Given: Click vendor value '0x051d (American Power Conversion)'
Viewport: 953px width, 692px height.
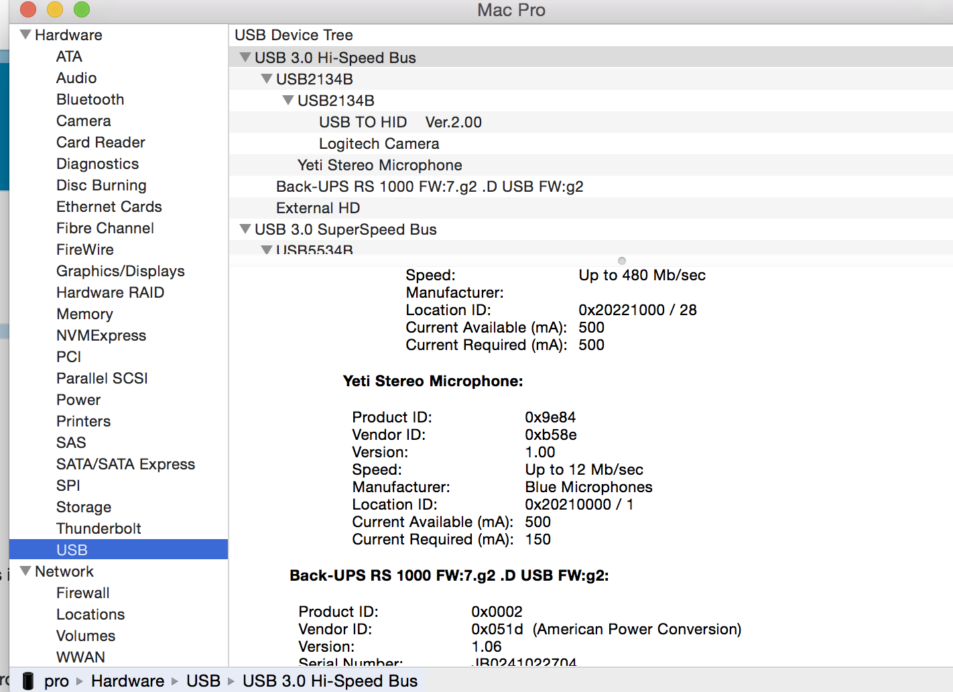Looking at the screenshot, I should tap(607, 629).
